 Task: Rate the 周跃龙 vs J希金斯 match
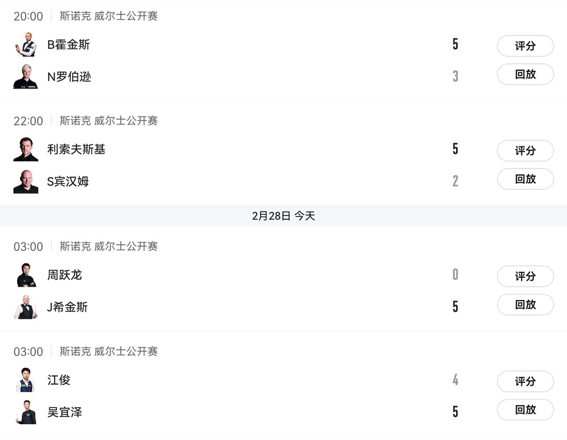tap(525, 276)
